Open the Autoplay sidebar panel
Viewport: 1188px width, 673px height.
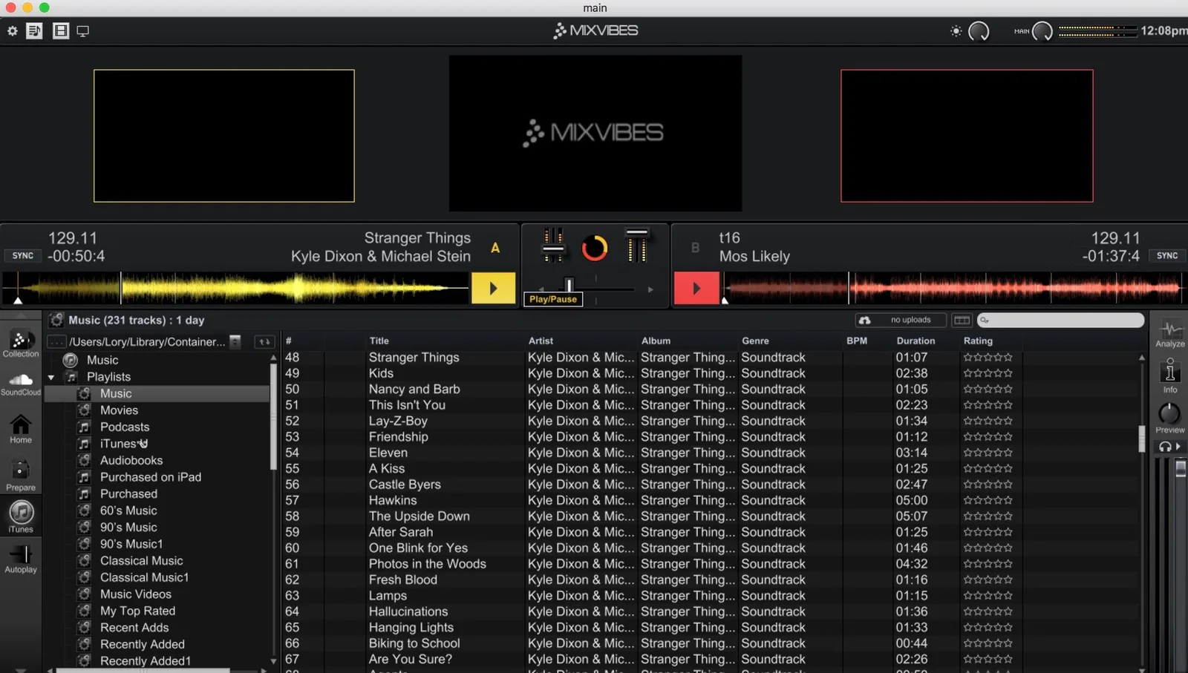click(x=21, y=559)
